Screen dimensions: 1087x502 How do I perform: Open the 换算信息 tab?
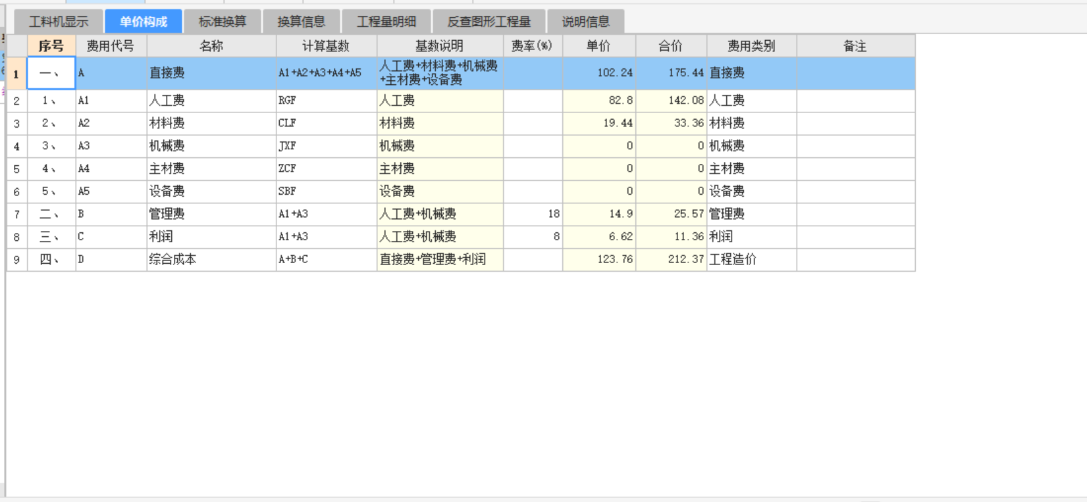click(301, 22)
